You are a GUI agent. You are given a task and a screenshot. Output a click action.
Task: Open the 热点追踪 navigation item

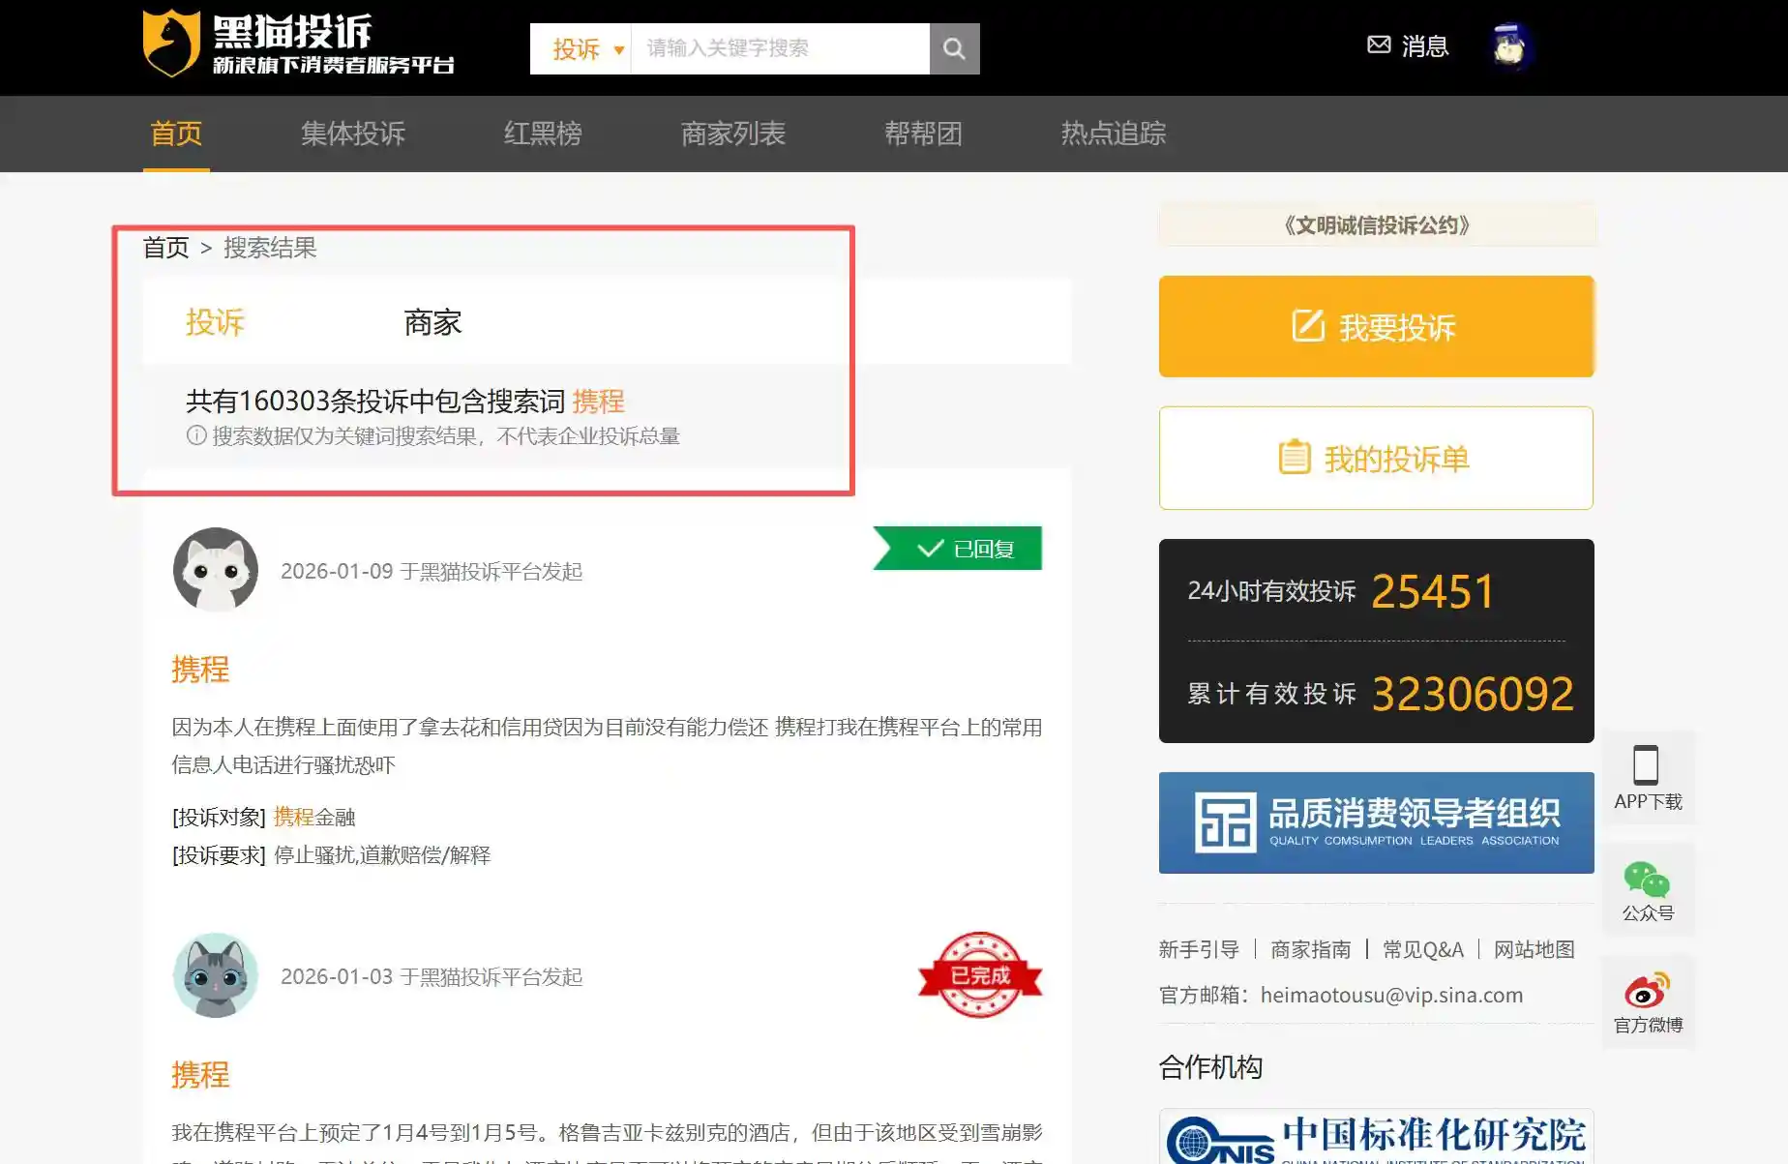[x=1113, y=134]
